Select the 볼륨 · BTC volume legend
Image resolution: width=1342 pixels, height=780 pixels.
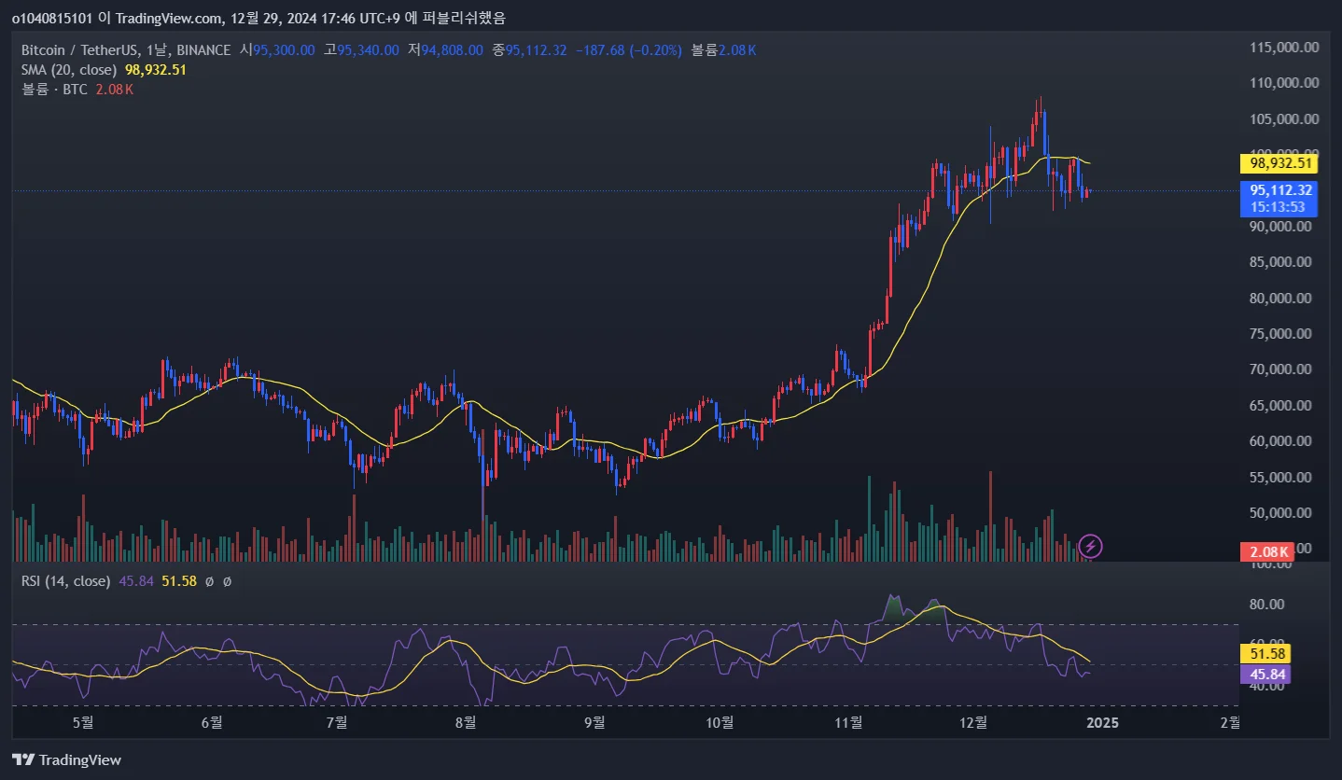click(x=54, y=90)
